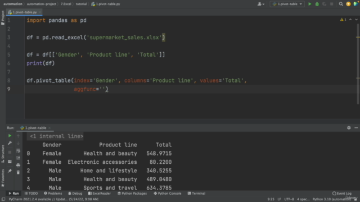
Task: Open the Python Packages tool window
Action: click(132, 194)
